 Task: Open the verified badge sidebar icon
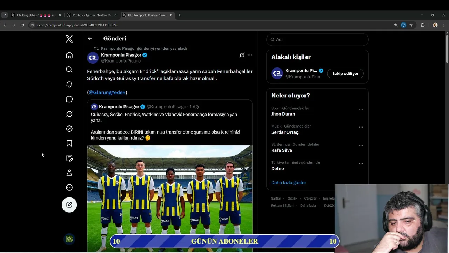[69, 129]
